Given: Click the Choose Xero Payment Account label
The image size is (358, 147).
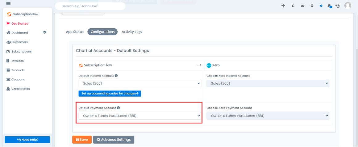Looking at the screenshot, I should point(229,108).
